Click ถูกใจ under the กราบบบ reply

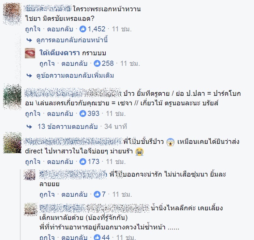[47, 63]
